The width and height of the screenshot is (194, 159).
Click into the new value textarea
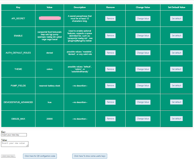[15, 144]
